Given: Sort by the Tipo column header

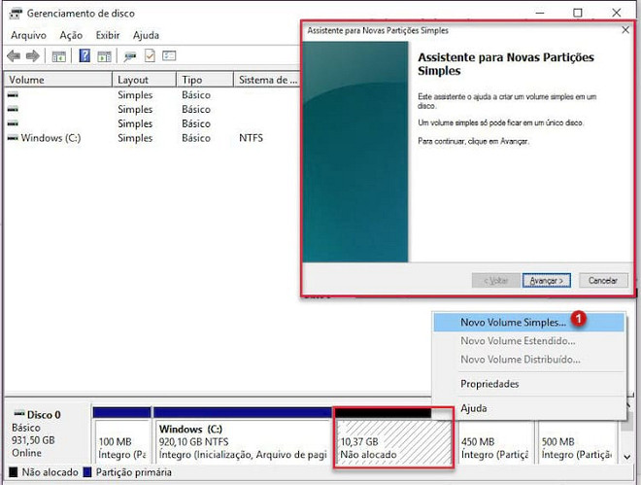Looking at the screenshot, I should [x=205, y=80].
